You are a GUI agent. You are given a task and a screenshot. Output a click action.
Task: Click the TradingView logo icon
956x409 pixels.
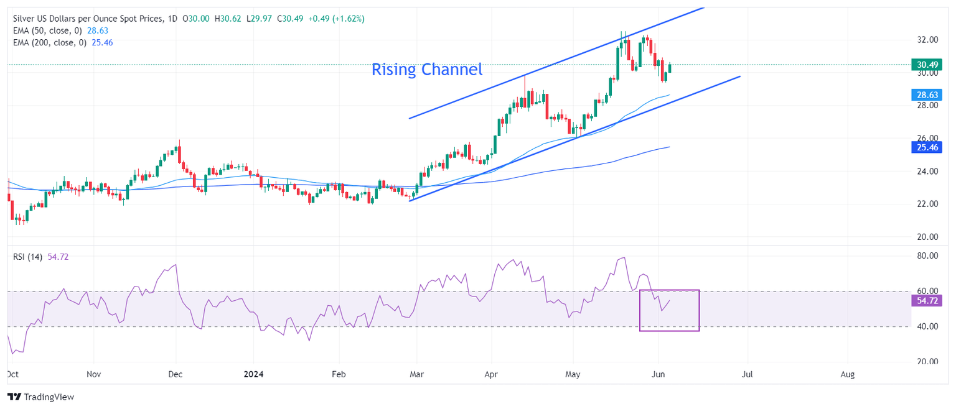tap(14, 397)
